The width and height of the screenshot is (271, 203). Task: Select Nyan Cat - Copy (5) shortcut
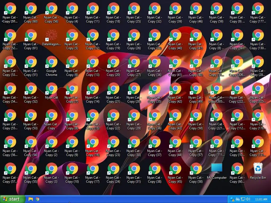pos(72,40)
